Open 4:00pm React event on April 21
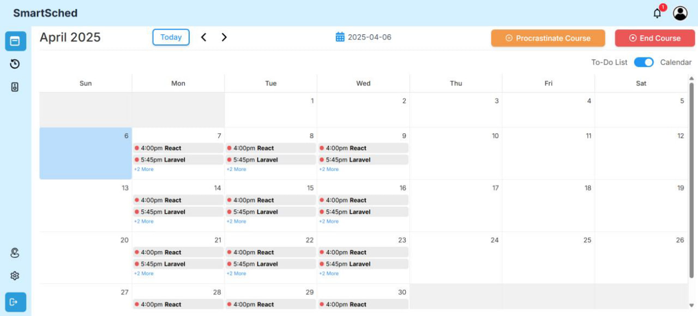 (x=178, y=252)
